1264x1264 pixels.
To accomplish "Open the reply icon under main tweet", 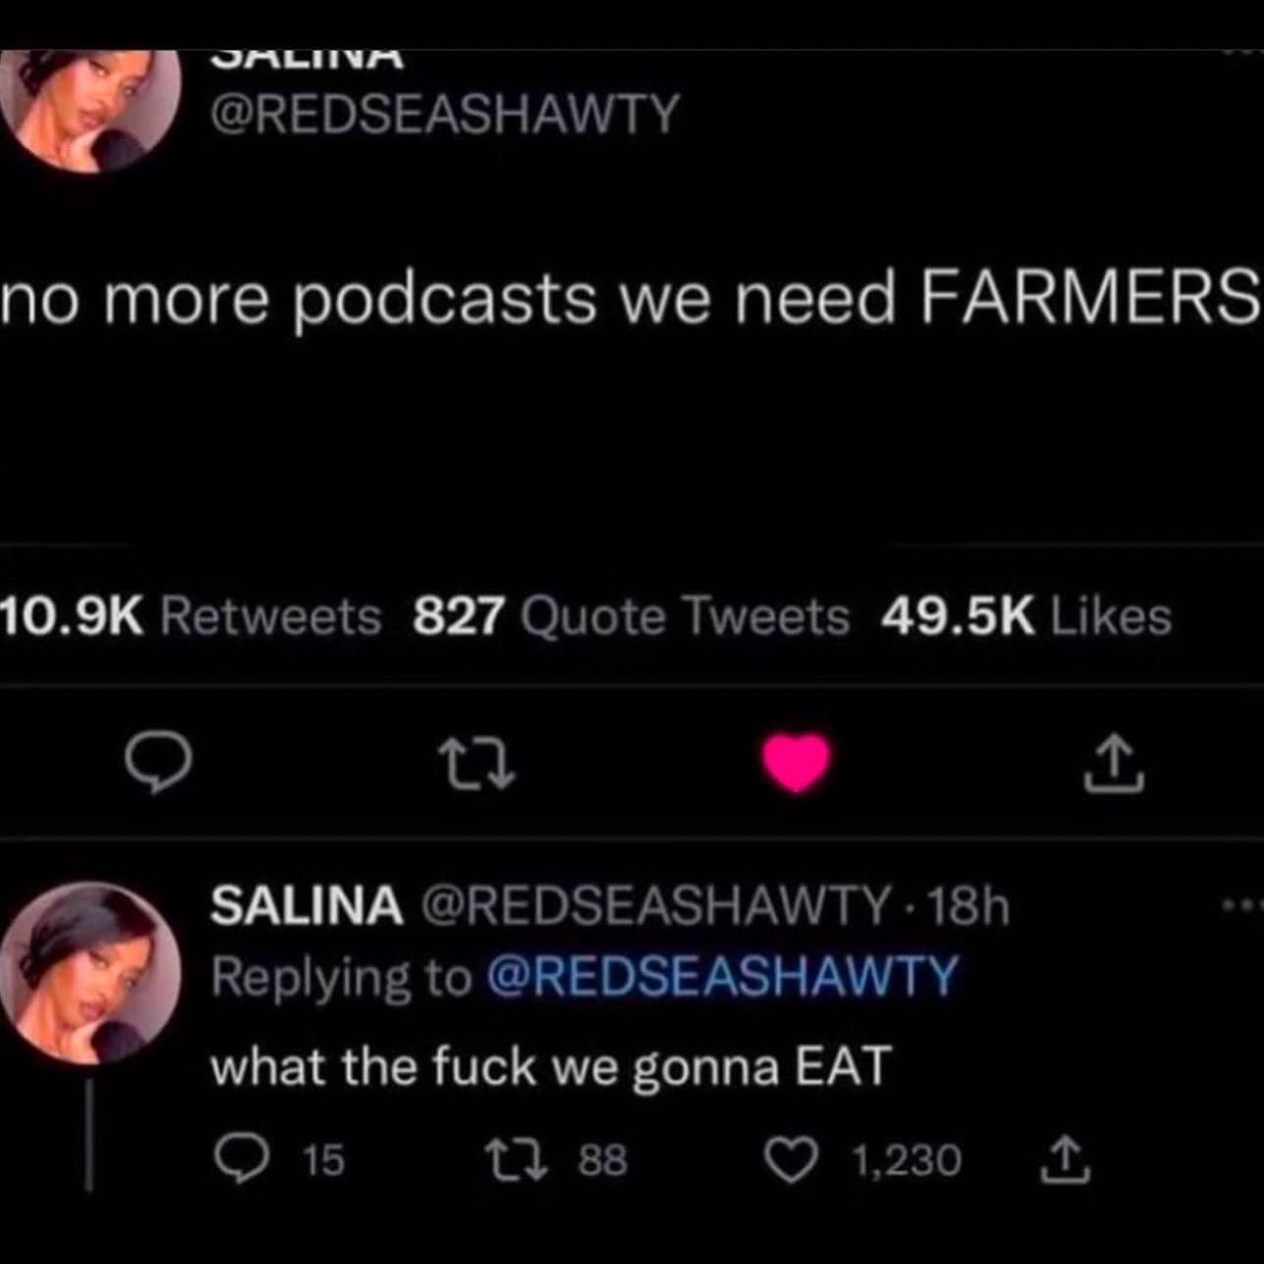I will (163, 766).
